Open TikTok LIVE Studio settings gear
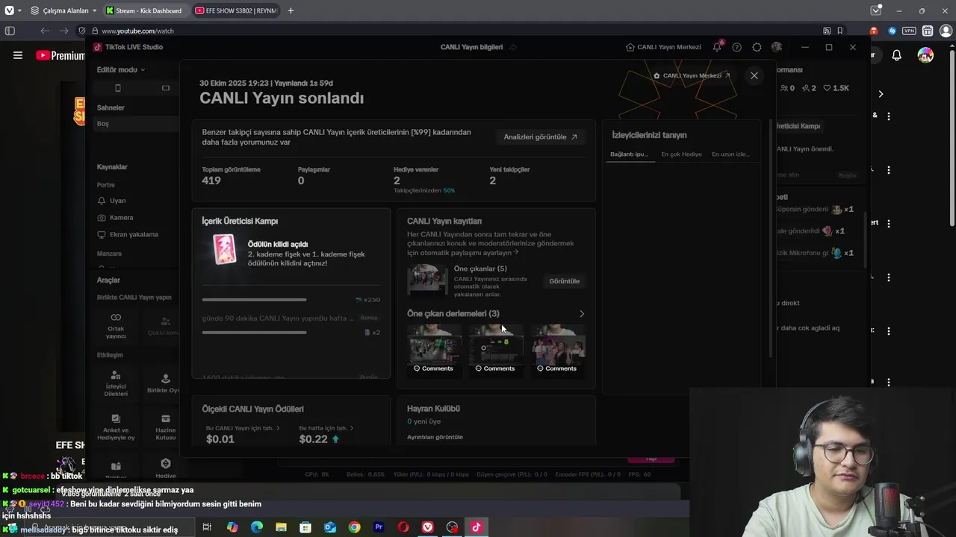The width and height of the screenshot is (956, 537). pos(757,47)
